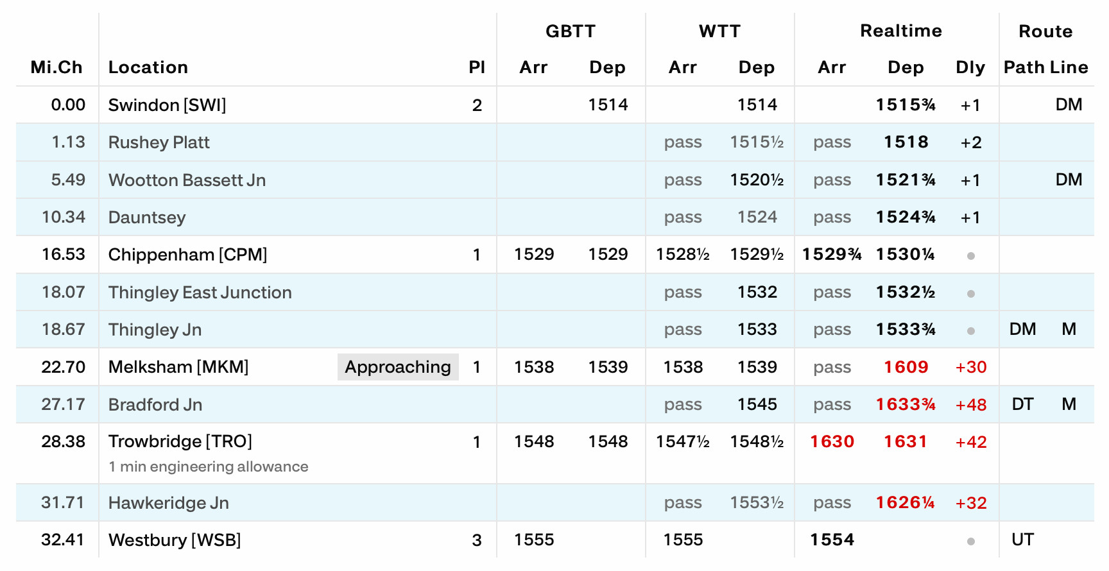Click the +48 delay at Bradford Jn
Viewport: 1109px width, 571px height.
[x=970, y=405]
